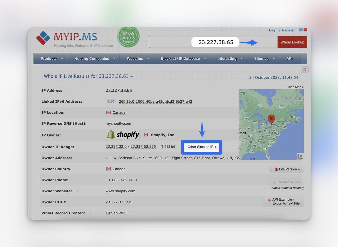Click API Example Export to Text File
Viewport: 338px width, 247px height.
pyautogui.click(x=283, y=201)
